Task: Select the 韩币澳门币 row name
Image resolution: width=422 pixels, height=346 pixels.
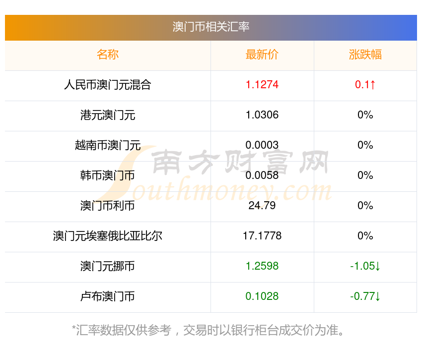Action: (x=108, y=175)
